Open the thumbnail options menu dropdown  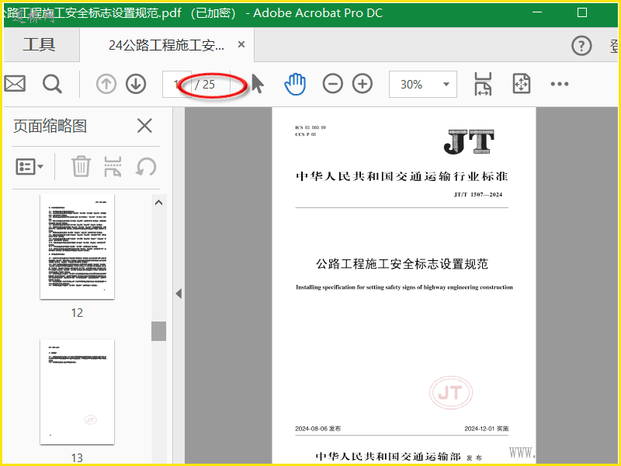pyautogui.click(x=29, y=166)
